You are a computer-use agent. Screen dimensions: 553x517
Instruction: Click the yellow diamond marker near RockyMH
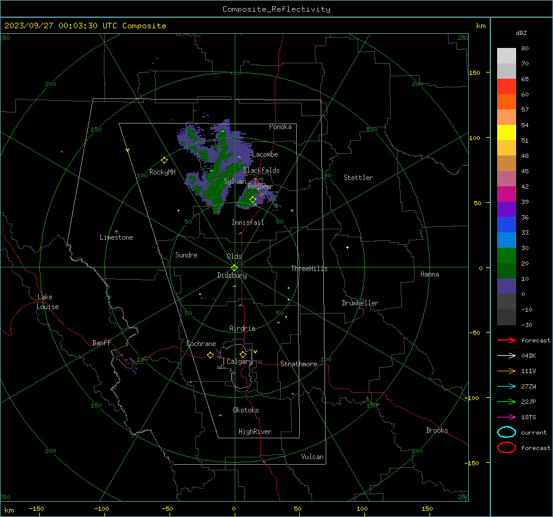164,160
